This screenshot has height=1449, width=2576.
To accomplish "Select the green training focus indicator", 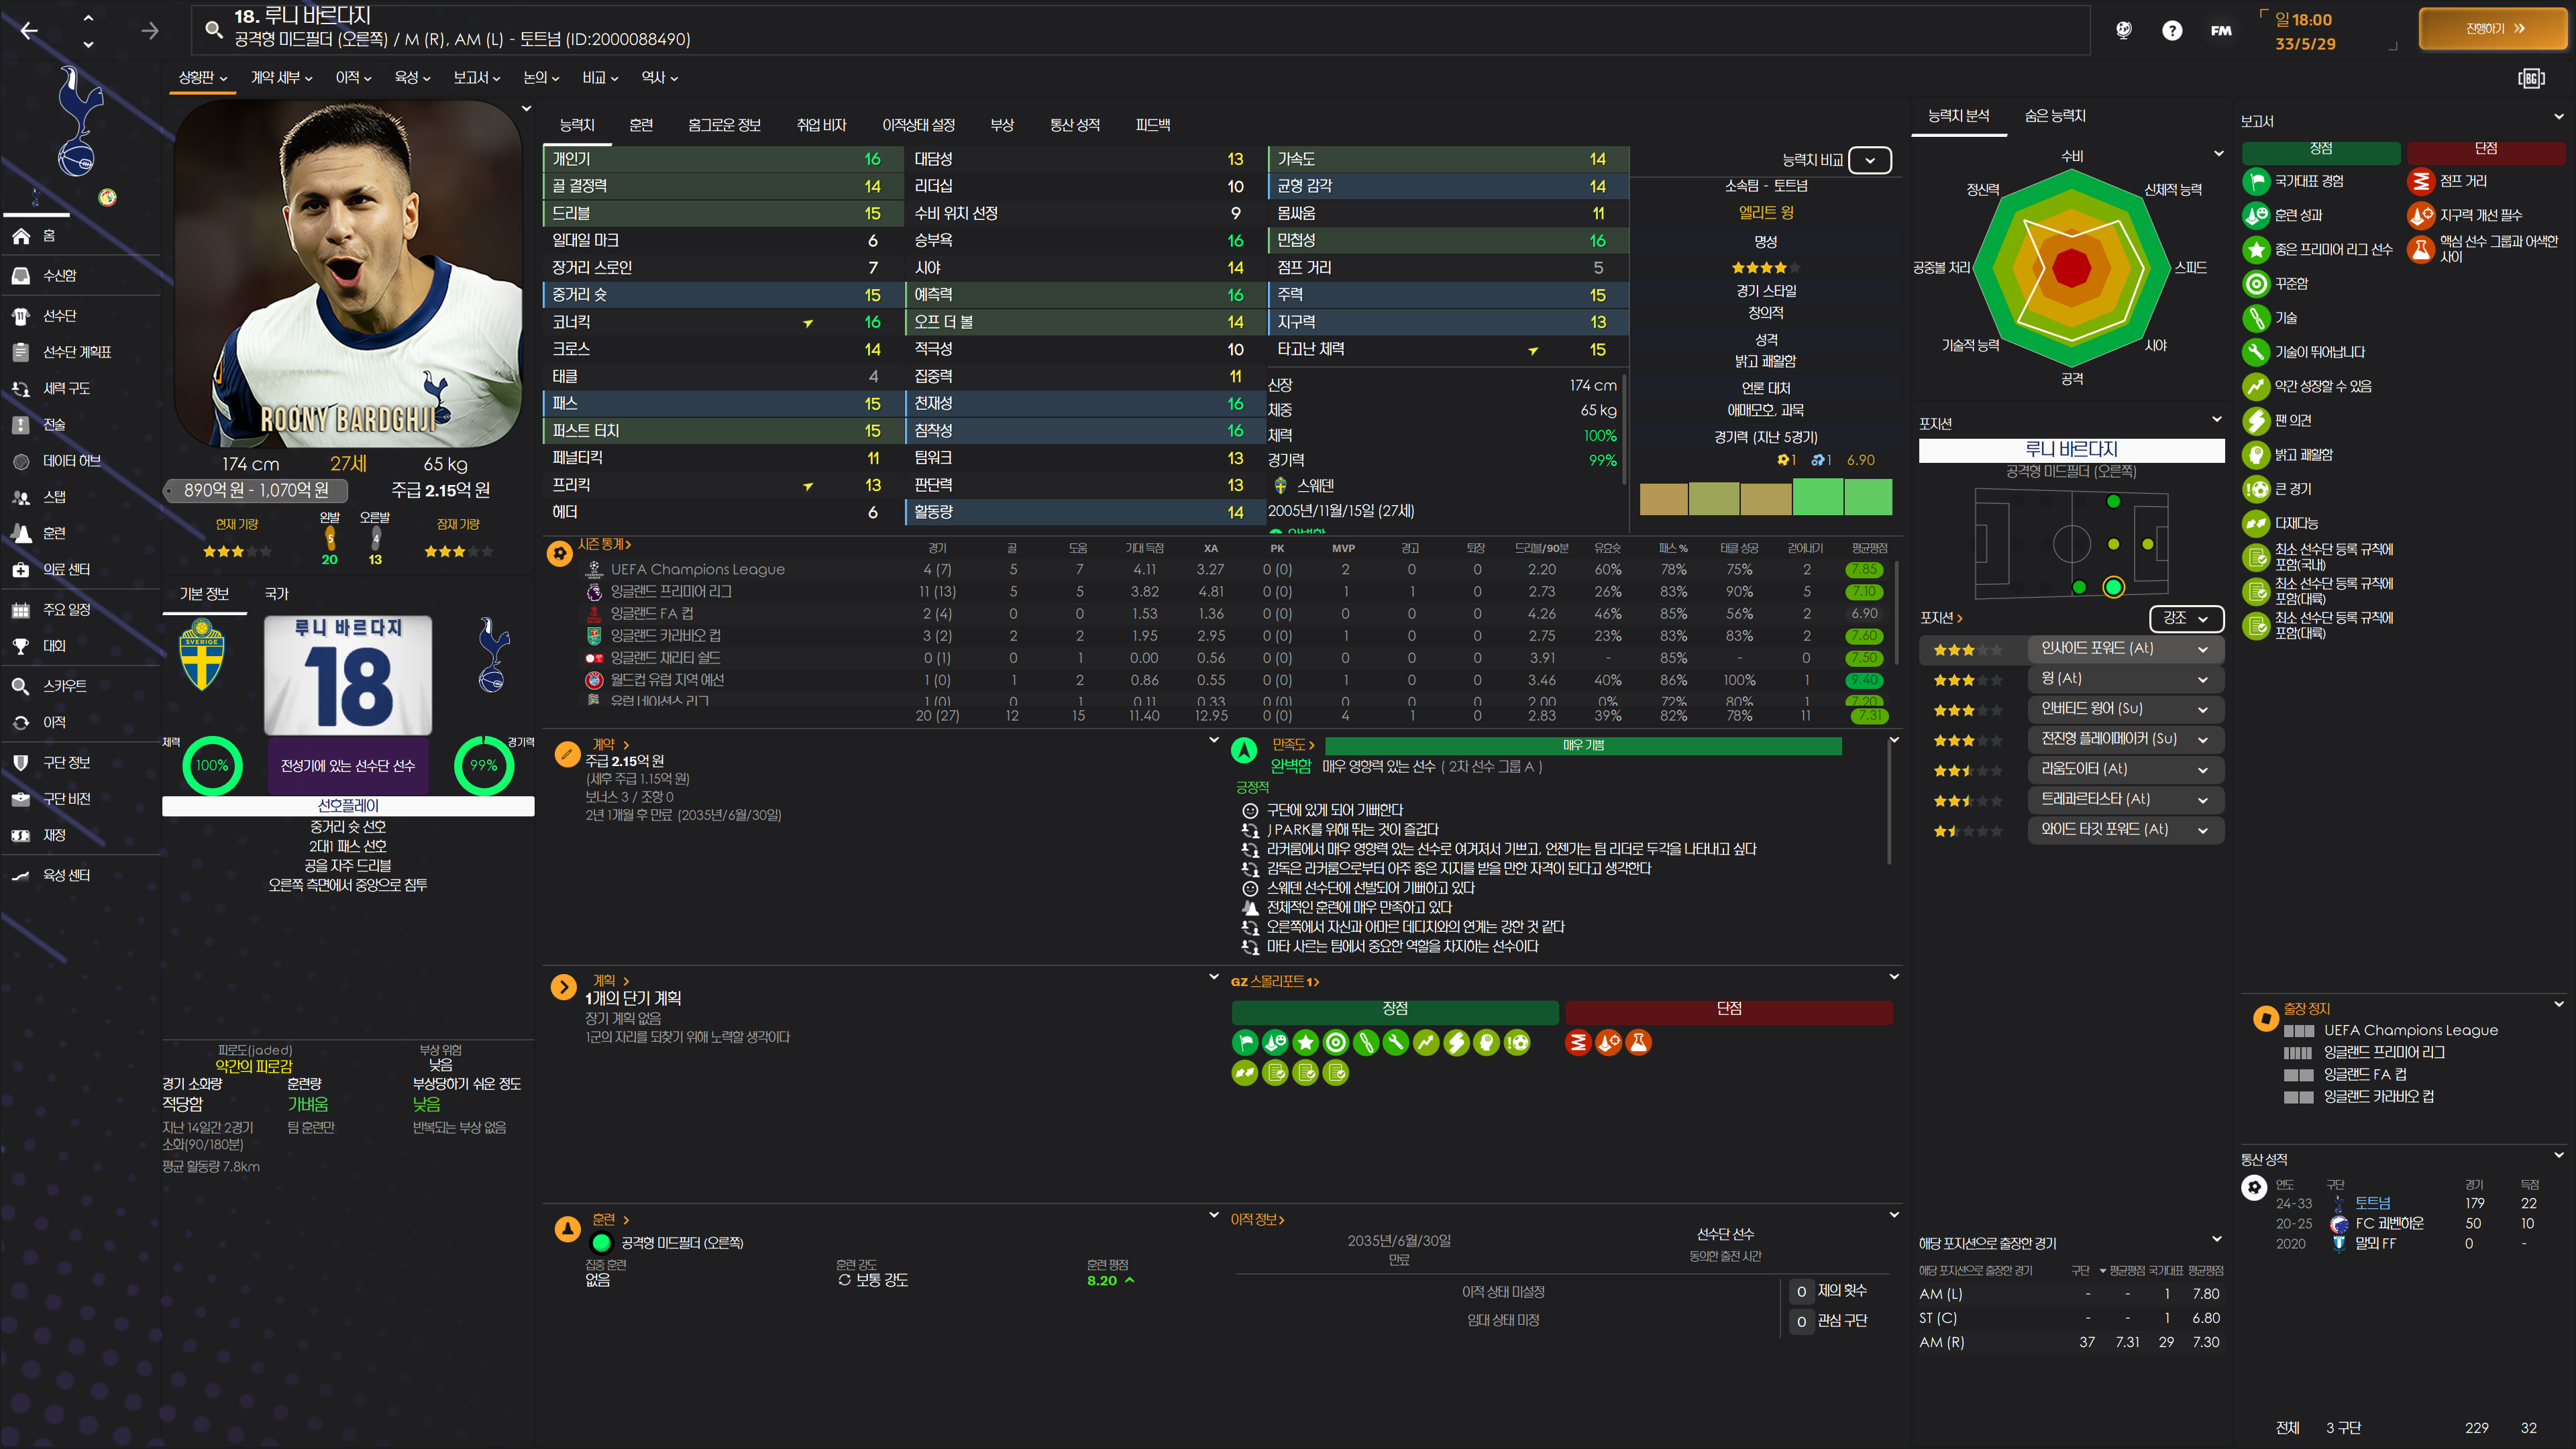I will pos(601,1243).
